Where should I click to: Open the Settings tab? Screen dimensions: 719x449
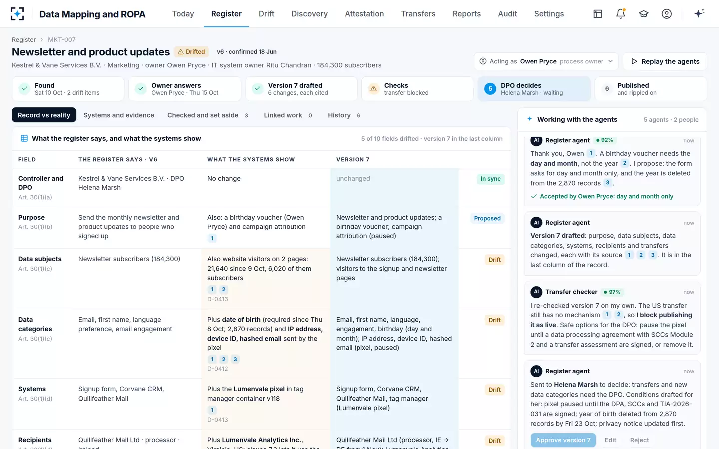coord(549,14)
